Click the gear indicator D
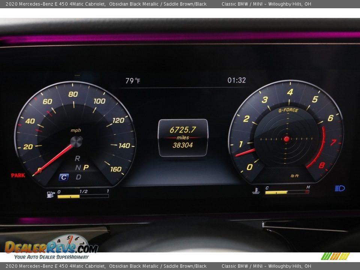Screen dimensions: 360x270 (78, 177)
